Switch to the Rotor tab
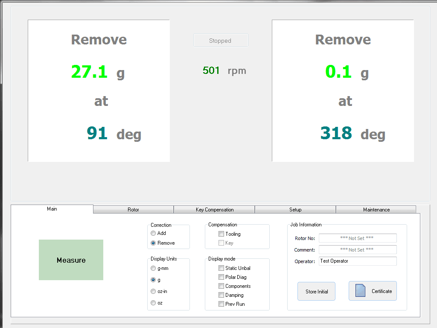Image resolution: width=437 pixels, height=328 pixels. point(133,210)
